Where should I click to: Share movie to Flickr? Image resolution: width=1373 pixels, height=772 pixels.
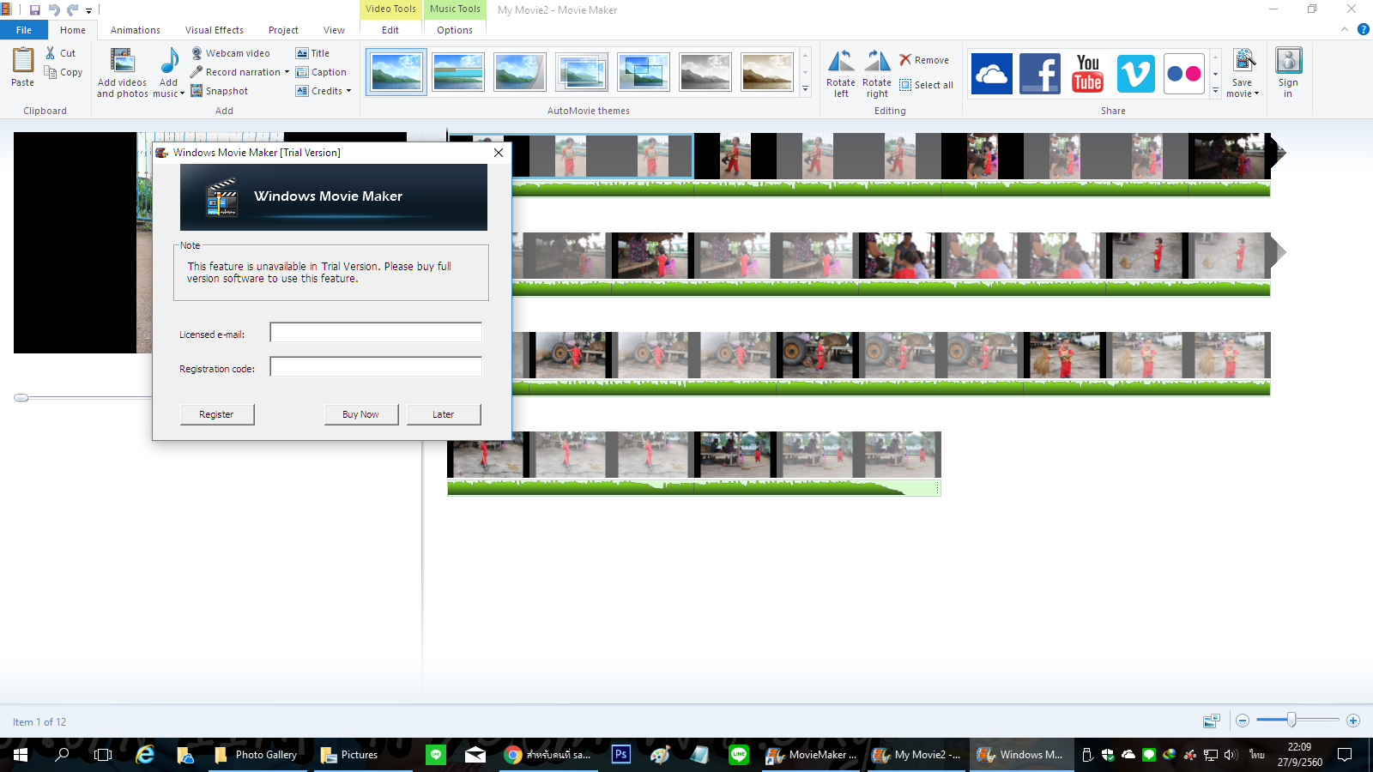pos(1184,73)
